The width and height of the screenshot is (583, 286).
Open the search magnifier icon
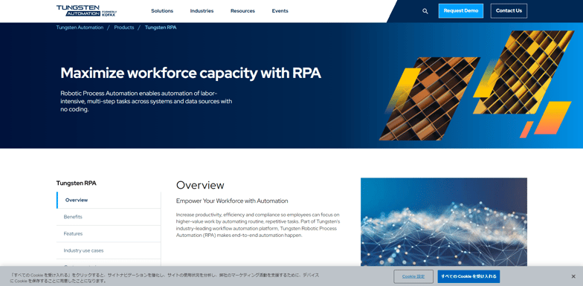point(425,11)
